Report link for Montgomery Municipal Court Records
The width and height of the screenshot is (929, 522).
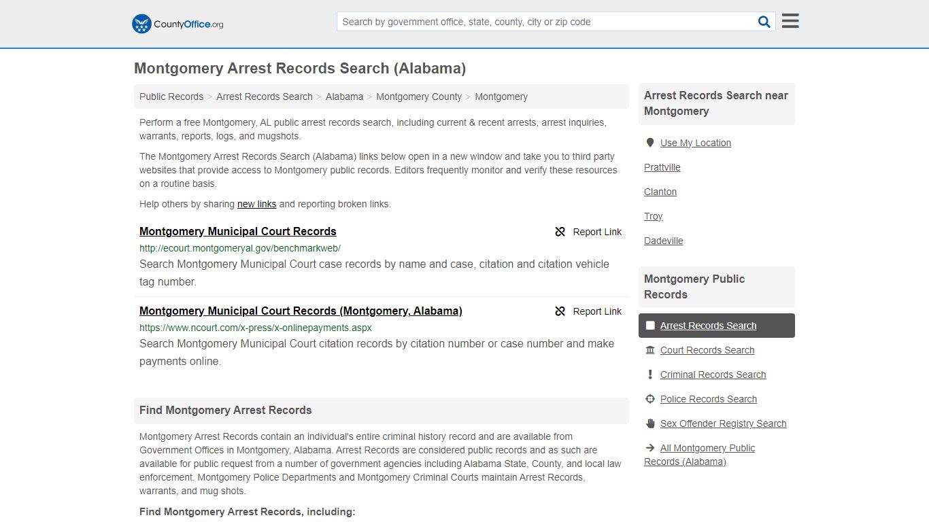[588, 232]
